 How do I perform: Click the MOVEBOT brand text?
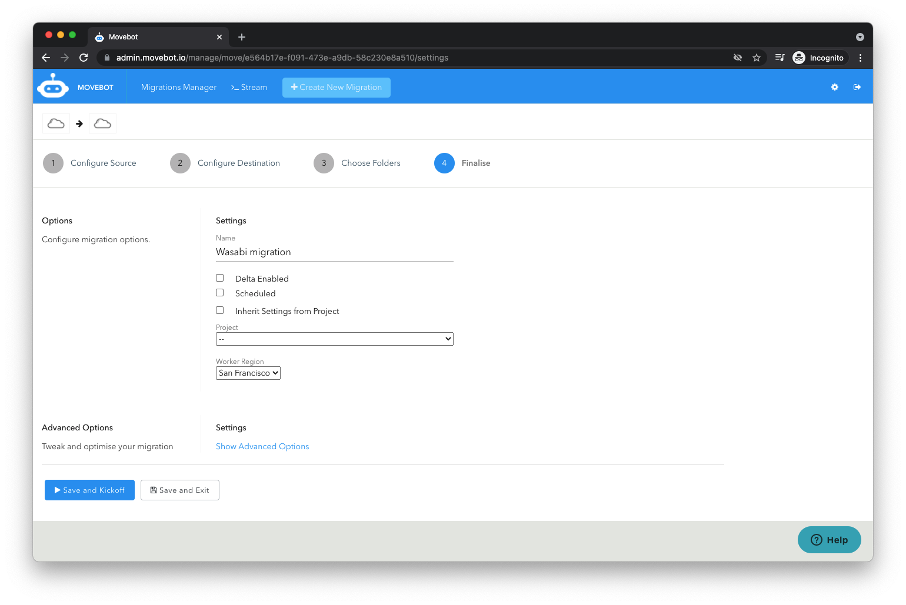coord(95,87)
